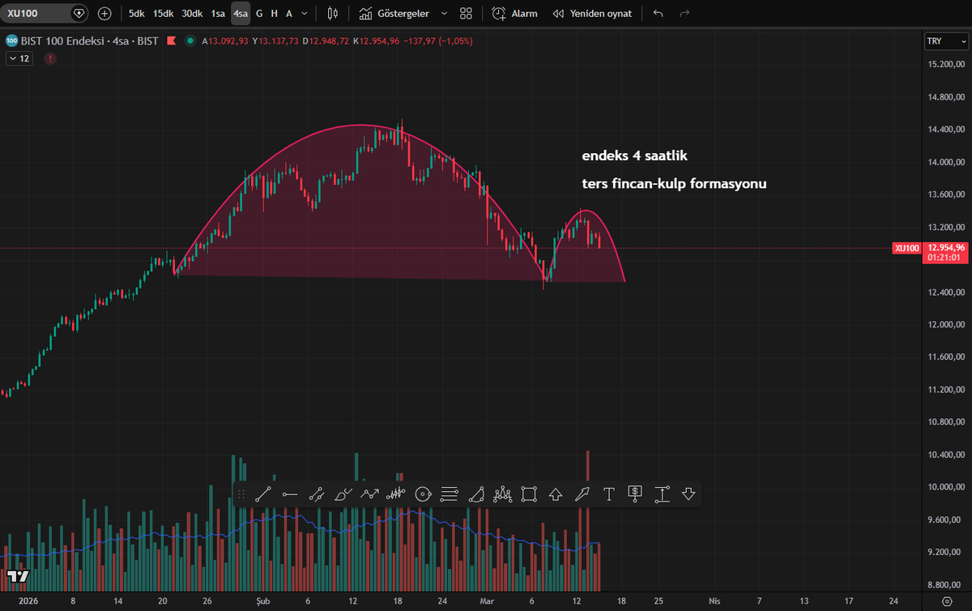Click the red exclamation warning icon

click(50, 58)
